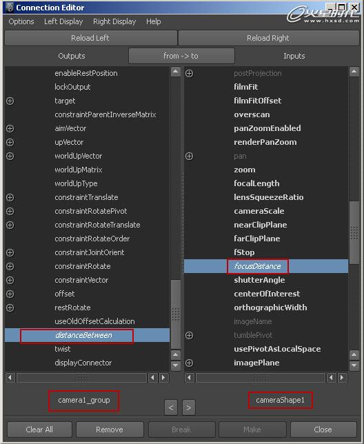This screenshot has height=444, width=364.
Task: Click the right arrow node navigation button
Action: 189,407
